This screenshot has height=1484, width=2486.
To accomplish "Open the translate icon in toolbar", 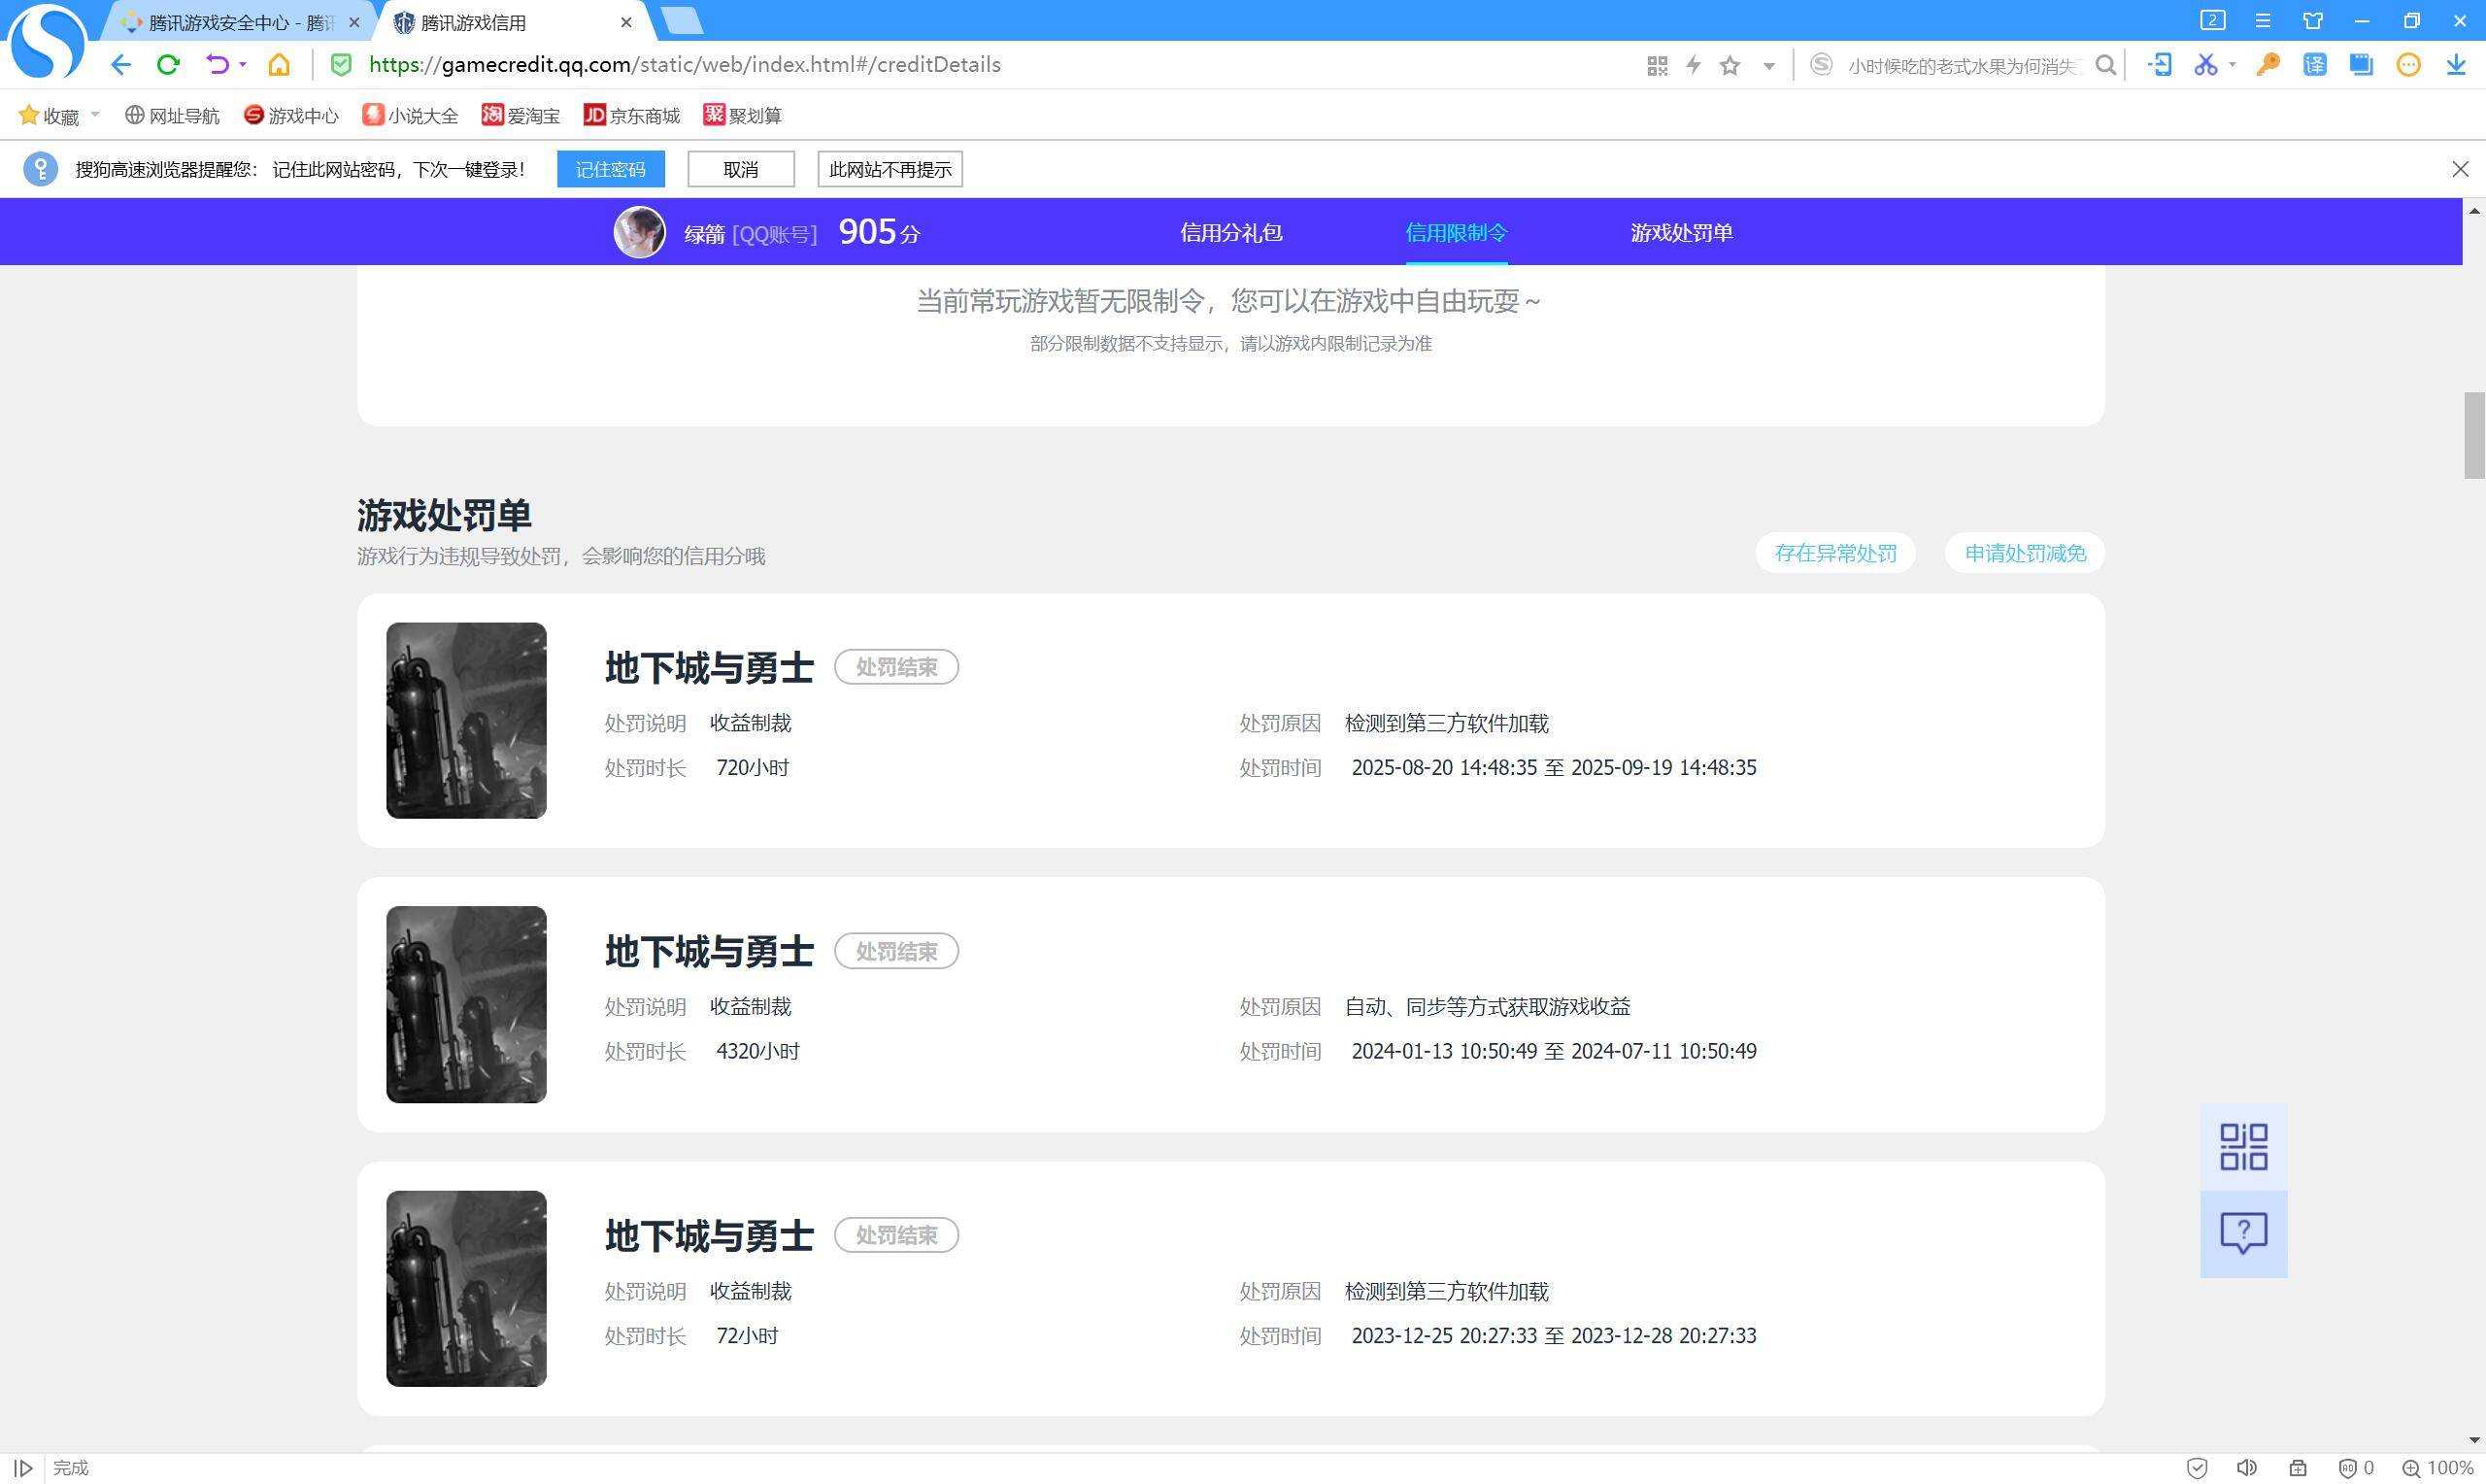I will click(x=2314, y=65).
